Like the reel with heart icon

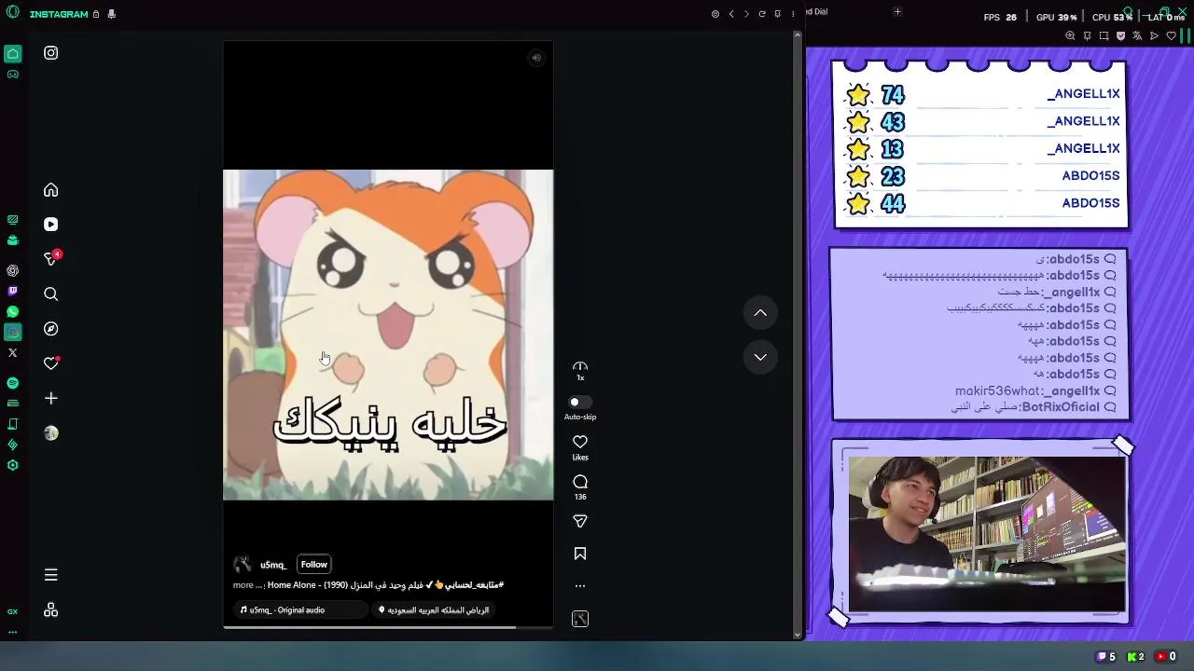click(x=580, y=442)
